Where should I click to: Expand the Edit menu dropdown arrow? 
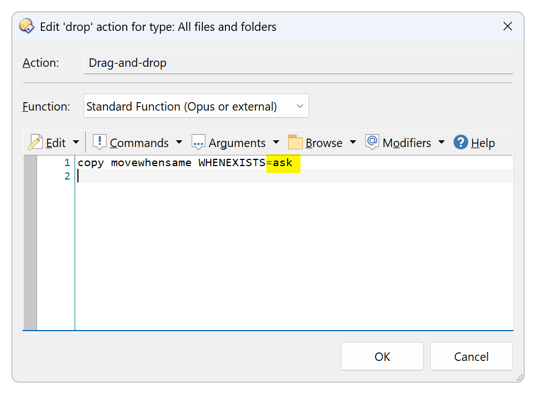76,143
